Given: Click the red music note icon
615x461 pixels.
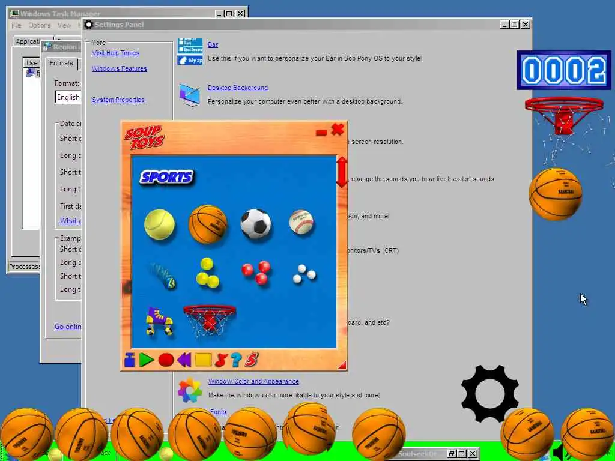Looking at the screenshot, I should (221, 360).
